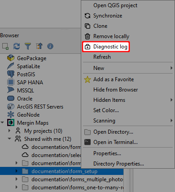Click the My projects person icon

click(x=18, y=131)
